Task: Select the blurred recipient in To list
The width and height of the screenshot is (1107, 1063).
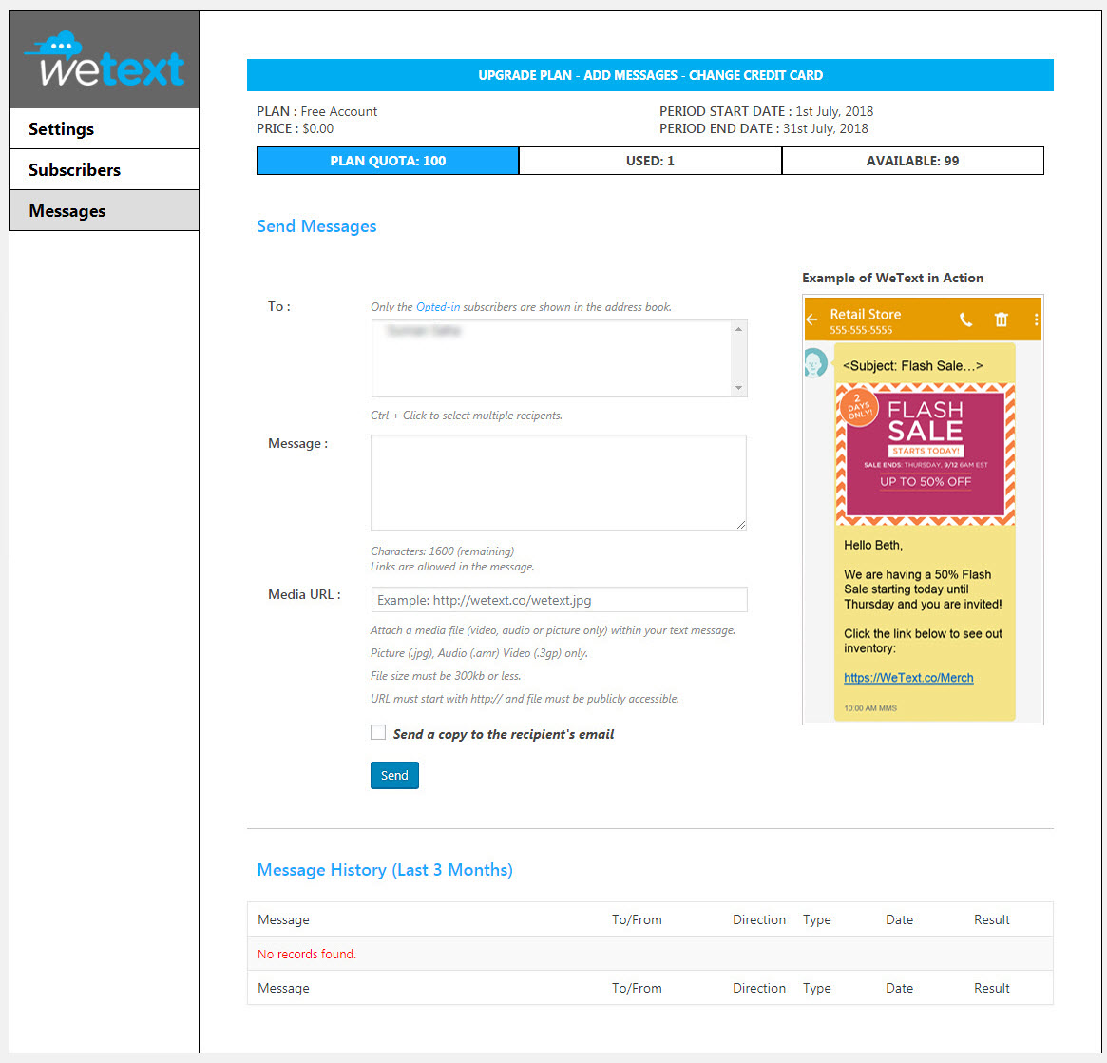Action: click(424, 331)
